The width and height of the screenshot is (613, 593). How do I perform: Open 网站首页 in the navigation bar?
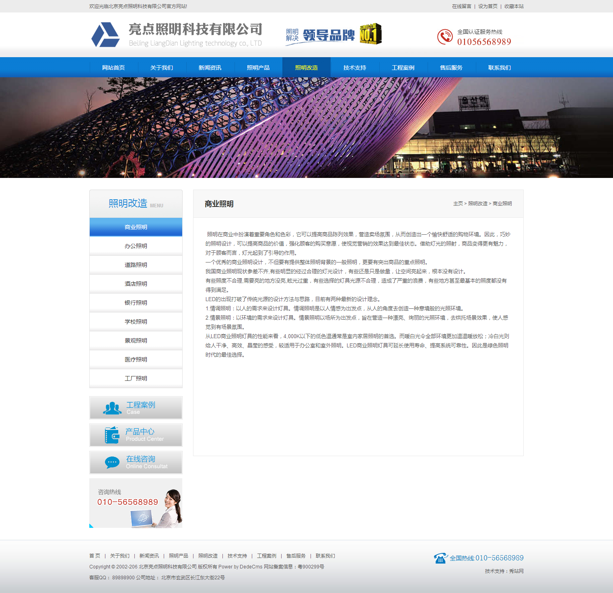(113, 68)
